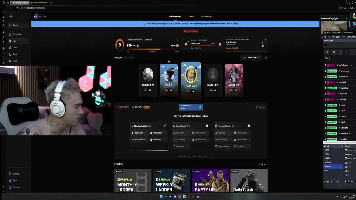Click CLAIM REWARD link

[232, 48]
